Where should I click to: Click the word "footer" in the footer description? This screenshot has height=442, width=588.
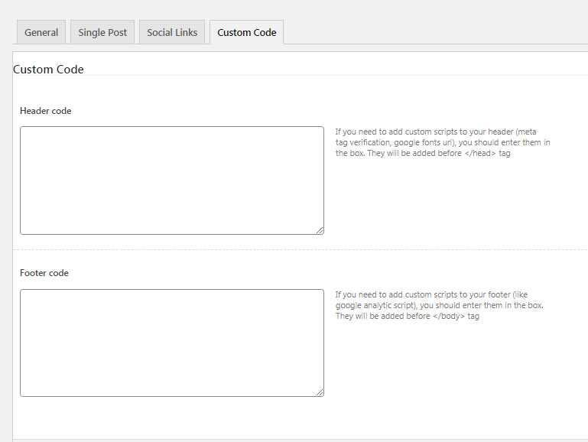click(x=499, y=294)
